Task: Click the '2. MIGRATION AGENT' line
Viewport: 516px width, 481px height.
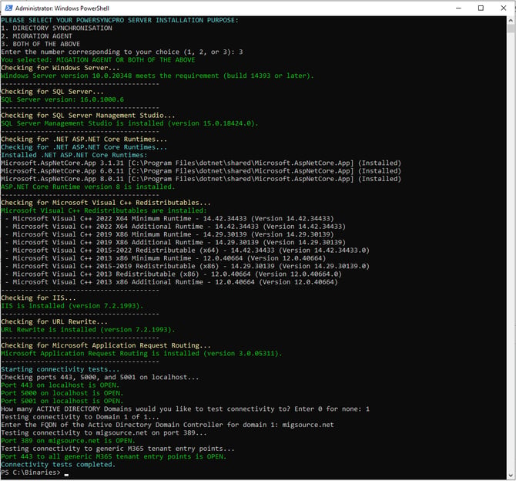Action: (x=36, y=36)
